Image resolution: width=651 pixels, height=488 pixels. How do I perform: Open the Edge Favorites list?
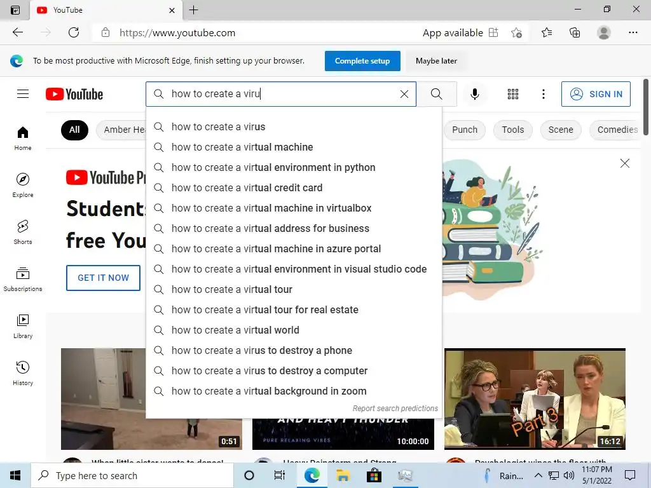(547, 32)
